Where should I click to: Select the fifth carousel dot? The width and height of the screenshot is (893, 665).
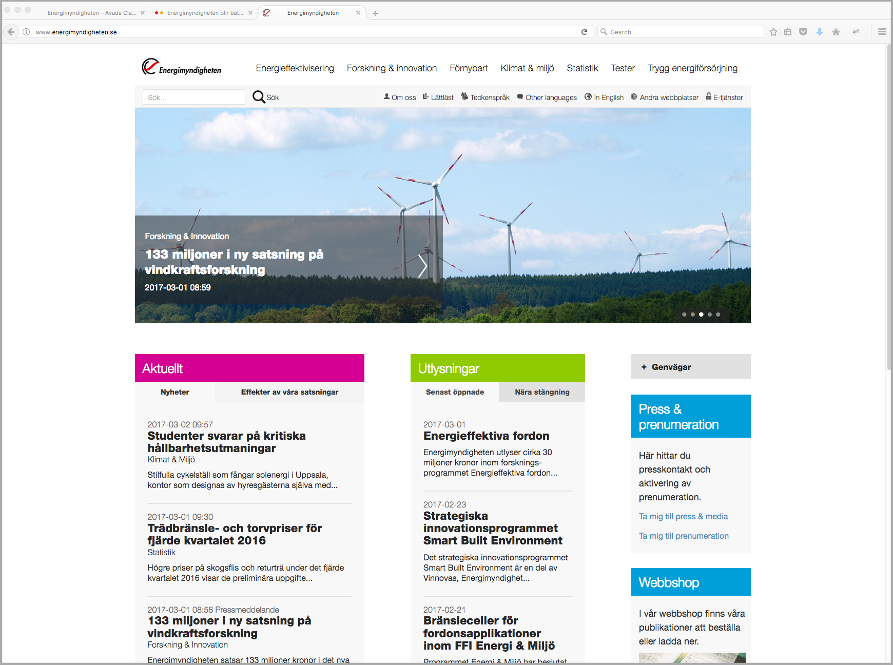point(718,315)
